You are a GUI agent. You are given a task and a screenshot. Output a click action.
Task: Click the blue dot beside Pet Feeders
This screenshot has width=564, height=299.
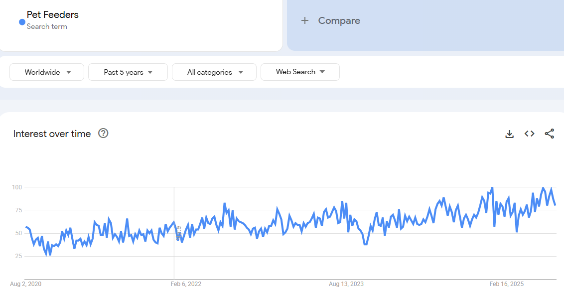click(x=22, y=22)
